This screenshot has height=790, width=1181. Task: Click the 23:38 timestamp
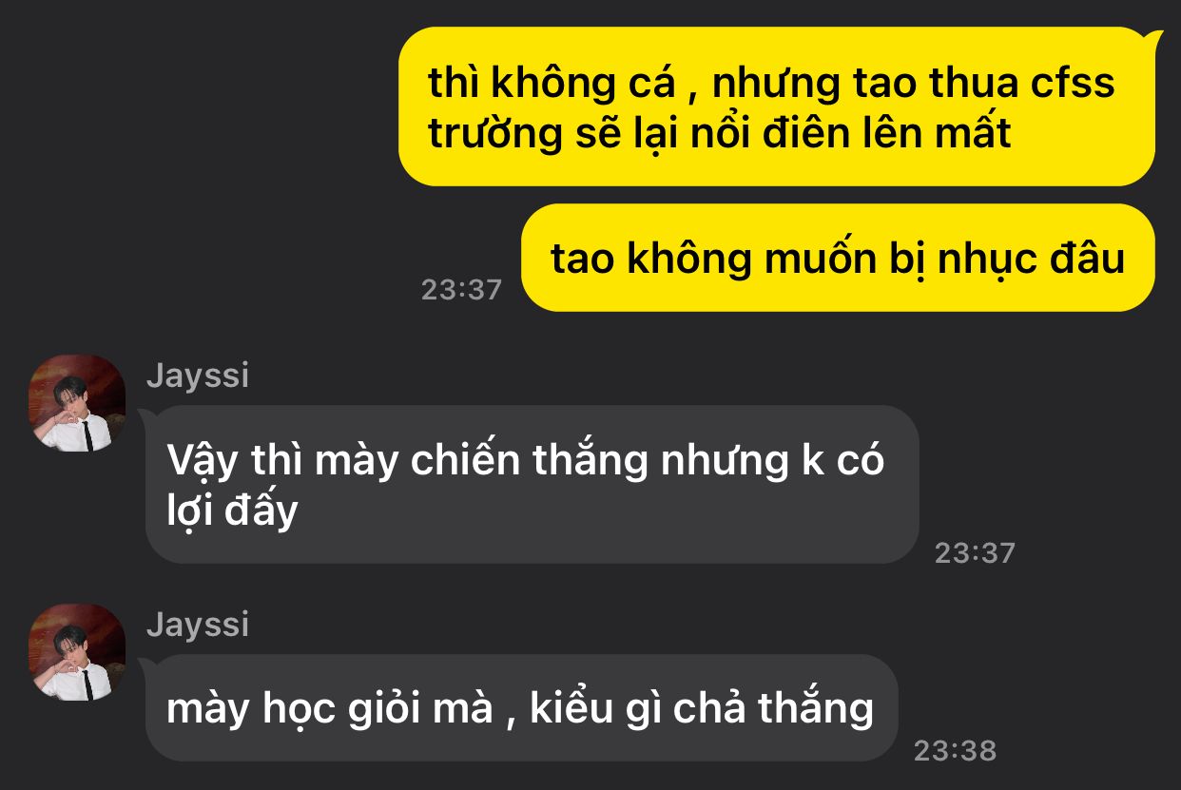955,751
